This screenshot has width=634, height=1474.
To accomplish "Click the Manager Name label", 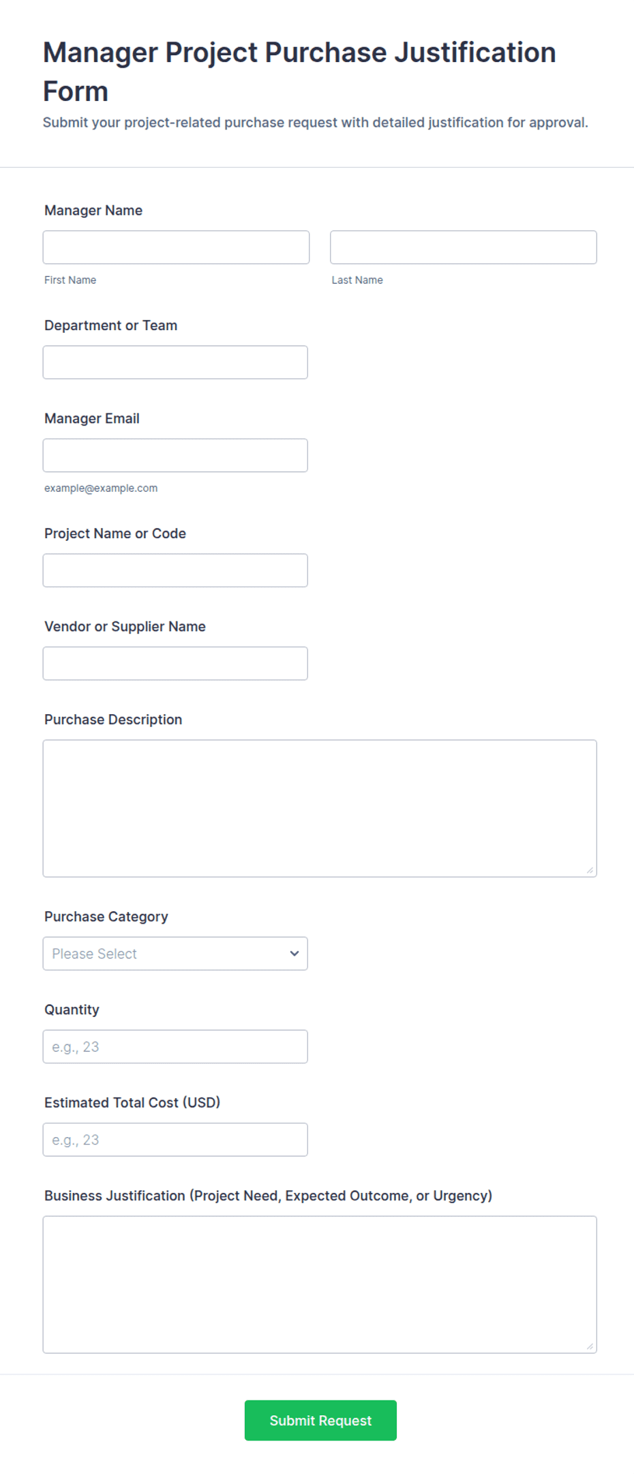I will tap(93, 210).
